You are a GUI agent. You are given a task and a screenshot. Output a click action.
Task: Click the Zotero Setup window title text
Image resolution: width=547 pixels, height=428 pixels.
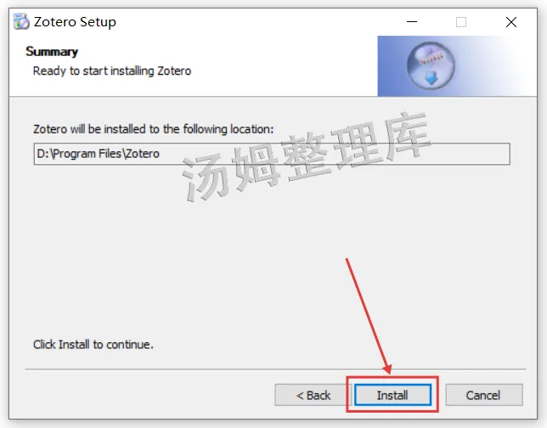[x=75, y=22]
